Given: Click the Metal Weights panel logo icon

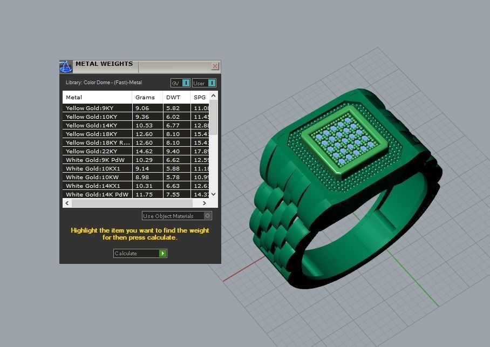Looking at the screenshot, I should [x=66, y=66].
